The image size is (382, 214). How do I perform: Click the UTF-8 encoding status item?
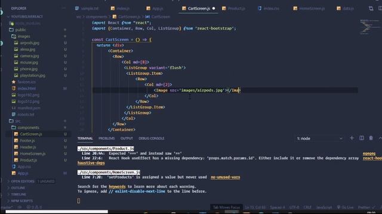294,207
